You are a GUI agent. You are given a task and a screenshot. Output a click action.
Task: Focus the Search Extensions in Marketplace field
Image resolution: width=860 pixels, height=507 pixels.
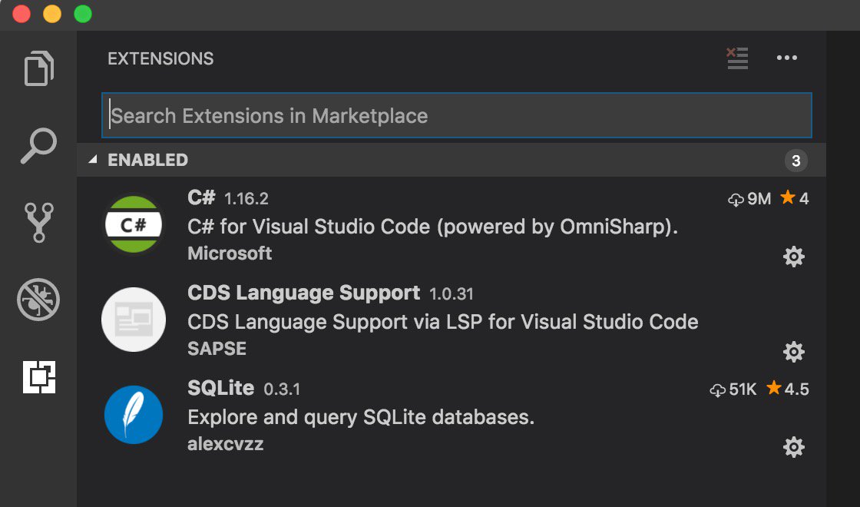coord(456,115)
